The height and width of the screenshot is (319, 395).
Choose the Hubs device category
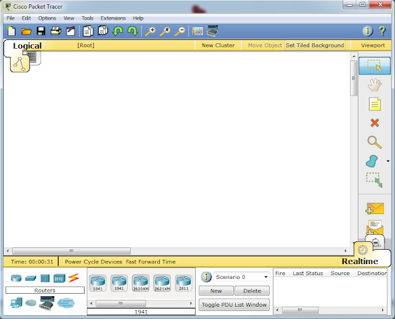(45, 278)
